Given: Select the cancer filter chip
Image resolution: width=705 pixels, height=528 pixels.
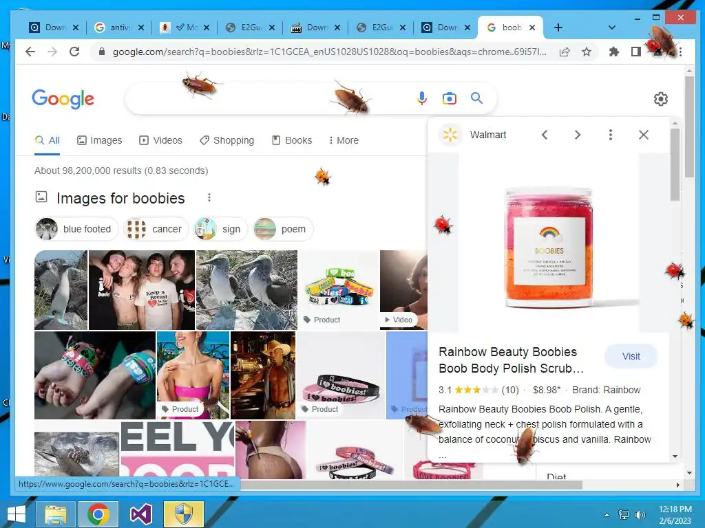Looking at the screenshot, I should click(x=156, y=229).
